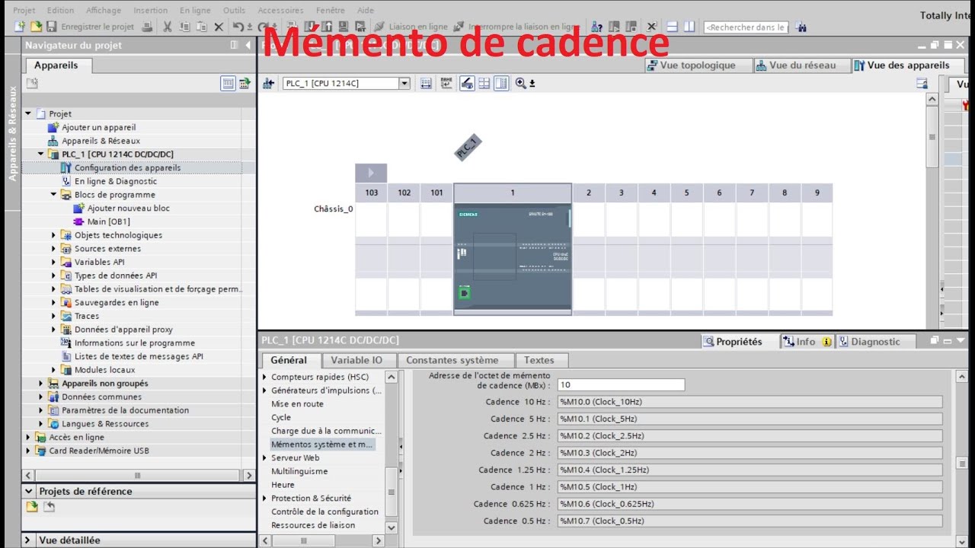Collapse the Navigateur du projet panel arrow
975x548 pixels.
tap(248, 45)
